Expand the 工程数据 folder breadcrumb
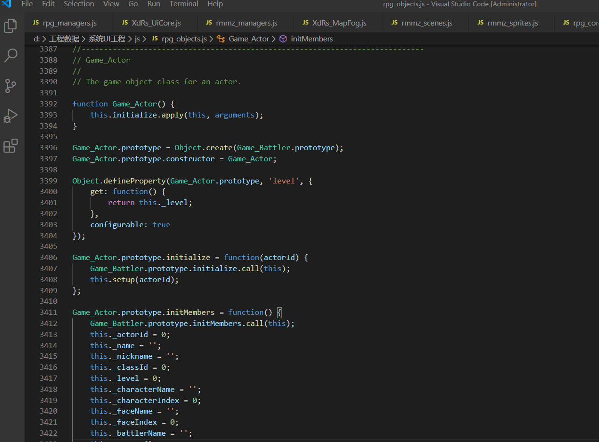Screen dimensions: 599x442 [64, 39]
